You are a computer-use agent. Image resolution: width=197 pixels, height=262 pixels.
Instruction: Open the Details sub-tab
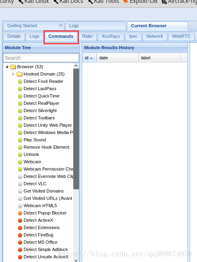coord(14,36)
